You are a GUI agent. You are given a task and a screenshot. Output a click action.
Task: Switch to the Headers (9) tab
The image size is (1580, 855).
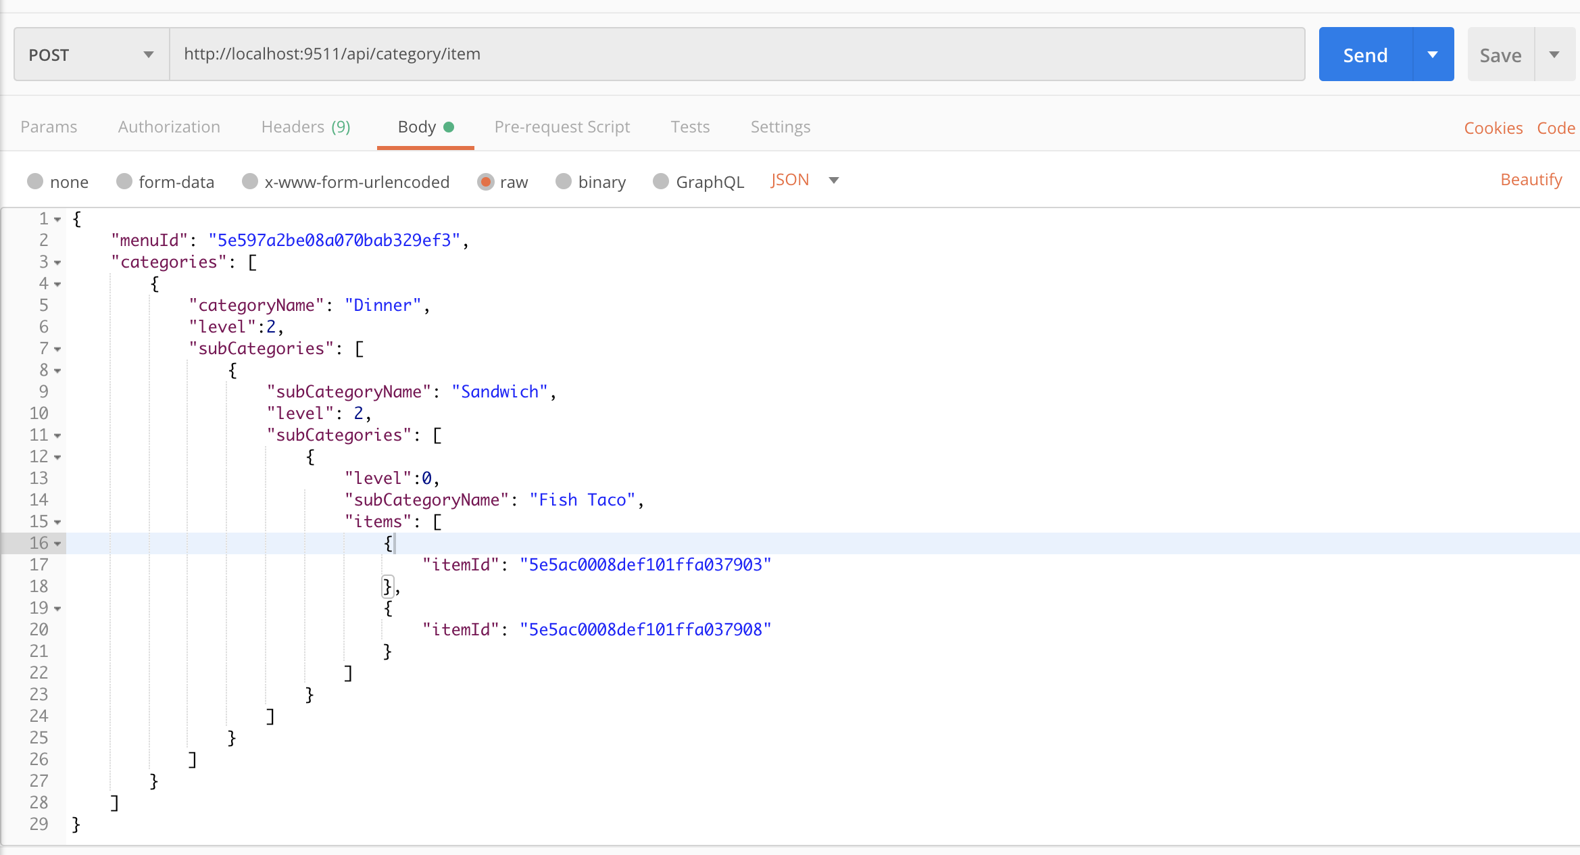[305, 127]
